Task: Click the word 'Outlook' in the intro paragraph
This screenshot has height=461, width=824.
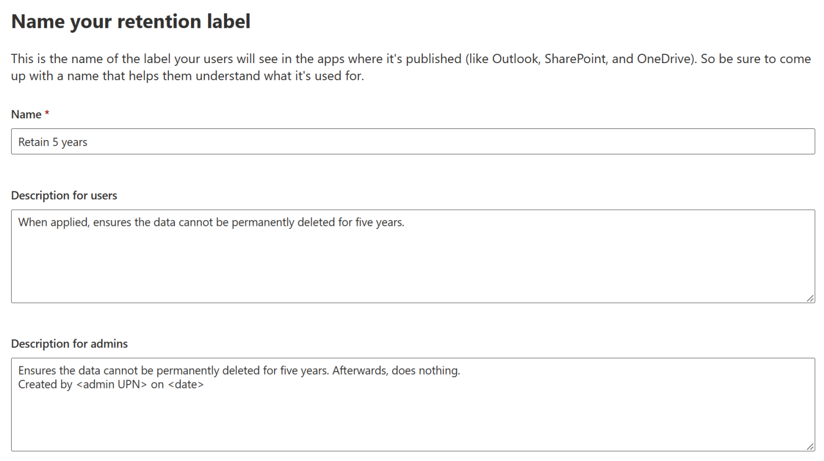Action: 515,59
